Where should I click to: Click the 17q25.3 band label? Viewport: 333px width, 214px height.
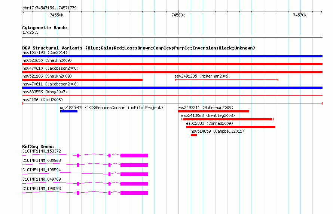(x=30, y=33)
